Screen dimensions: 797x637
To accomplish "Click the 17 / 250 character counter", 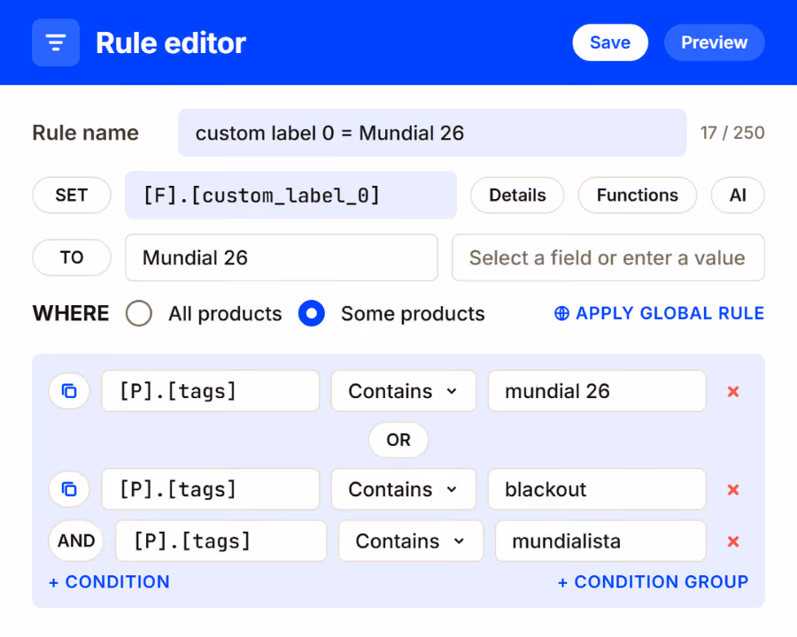I will pyautogui.click(x=732, y=133).
